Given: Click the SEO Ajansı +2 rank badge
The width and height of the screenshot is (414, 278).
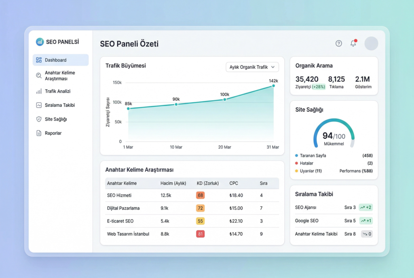Looking at the screenshot, I should (365, 208).
